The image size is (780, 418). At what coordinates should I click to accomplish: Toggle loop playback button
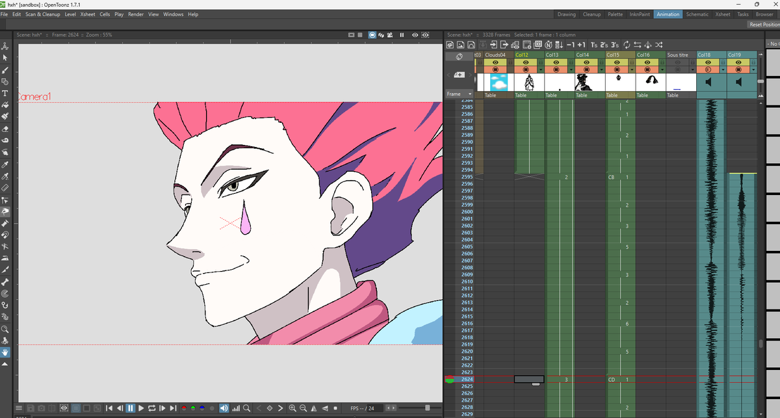[x=151, y=408]
